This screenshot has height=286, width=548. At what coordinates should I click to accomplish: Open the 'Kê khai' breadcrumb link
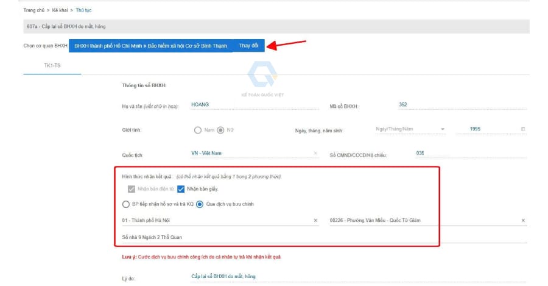tap(60, 10)
